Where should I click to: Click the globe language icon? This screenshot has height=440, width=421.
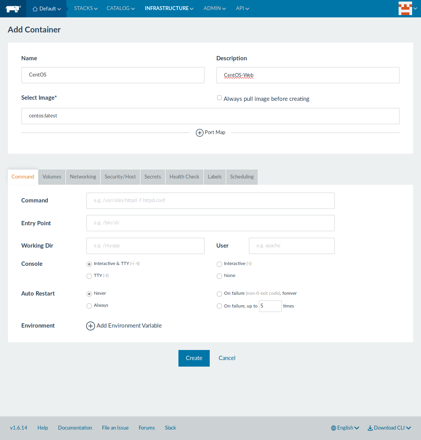pos(333,428)
